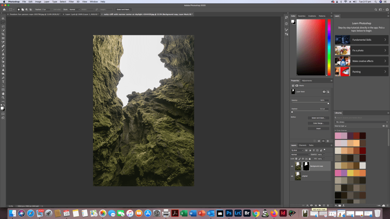The width and height of the screenshot is (390, 219).
Task: Toggle mask visibility eye in Properties panel
Action: [323, 141]
